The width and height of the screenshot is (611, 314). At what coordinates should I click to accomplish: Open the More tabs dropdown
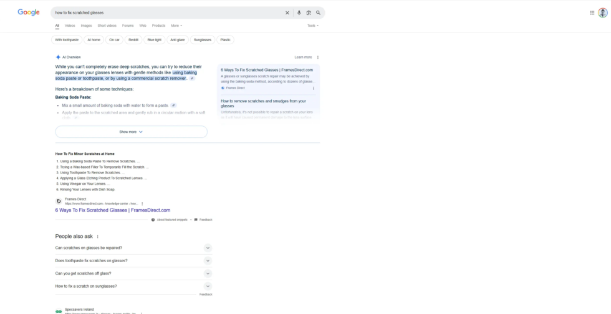pyautogui.click(x=176, y=26)
